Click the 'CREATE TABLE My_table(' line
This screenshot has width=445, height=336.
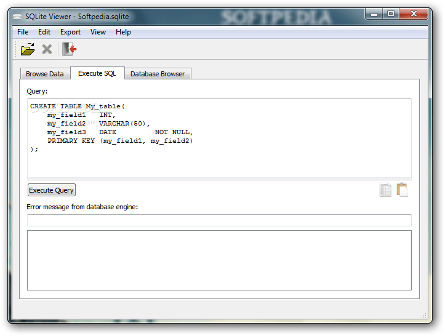(x=77, y=106)
